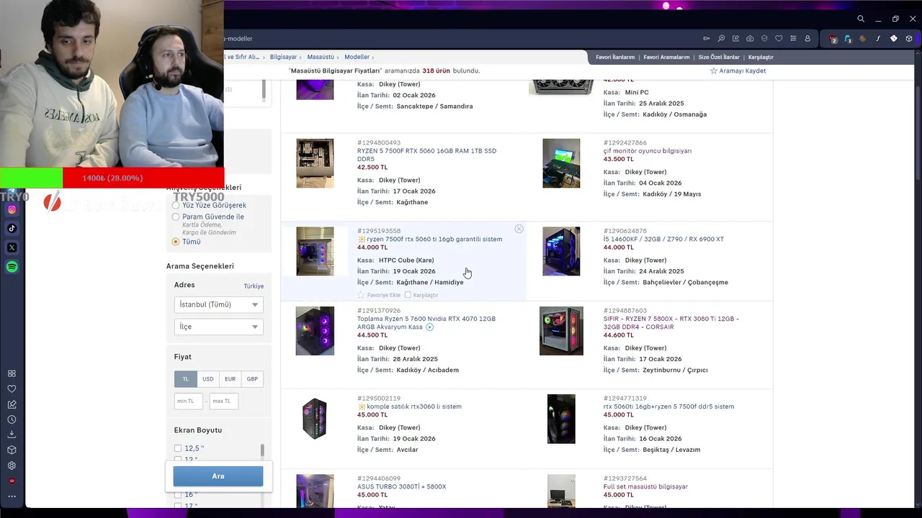
Task: Open privacy shield icon in address bar
Action: [x=764, y=38]
